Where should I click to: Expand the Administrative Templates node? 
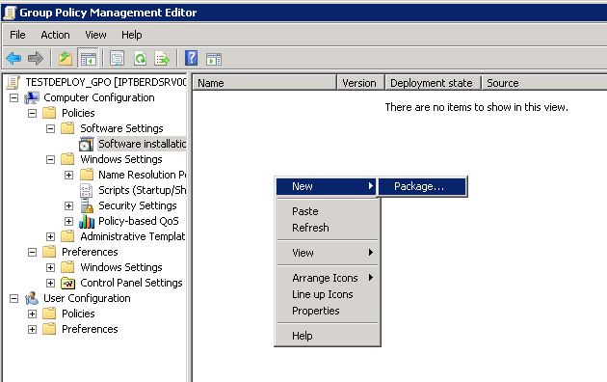click(x=50, y=236)
